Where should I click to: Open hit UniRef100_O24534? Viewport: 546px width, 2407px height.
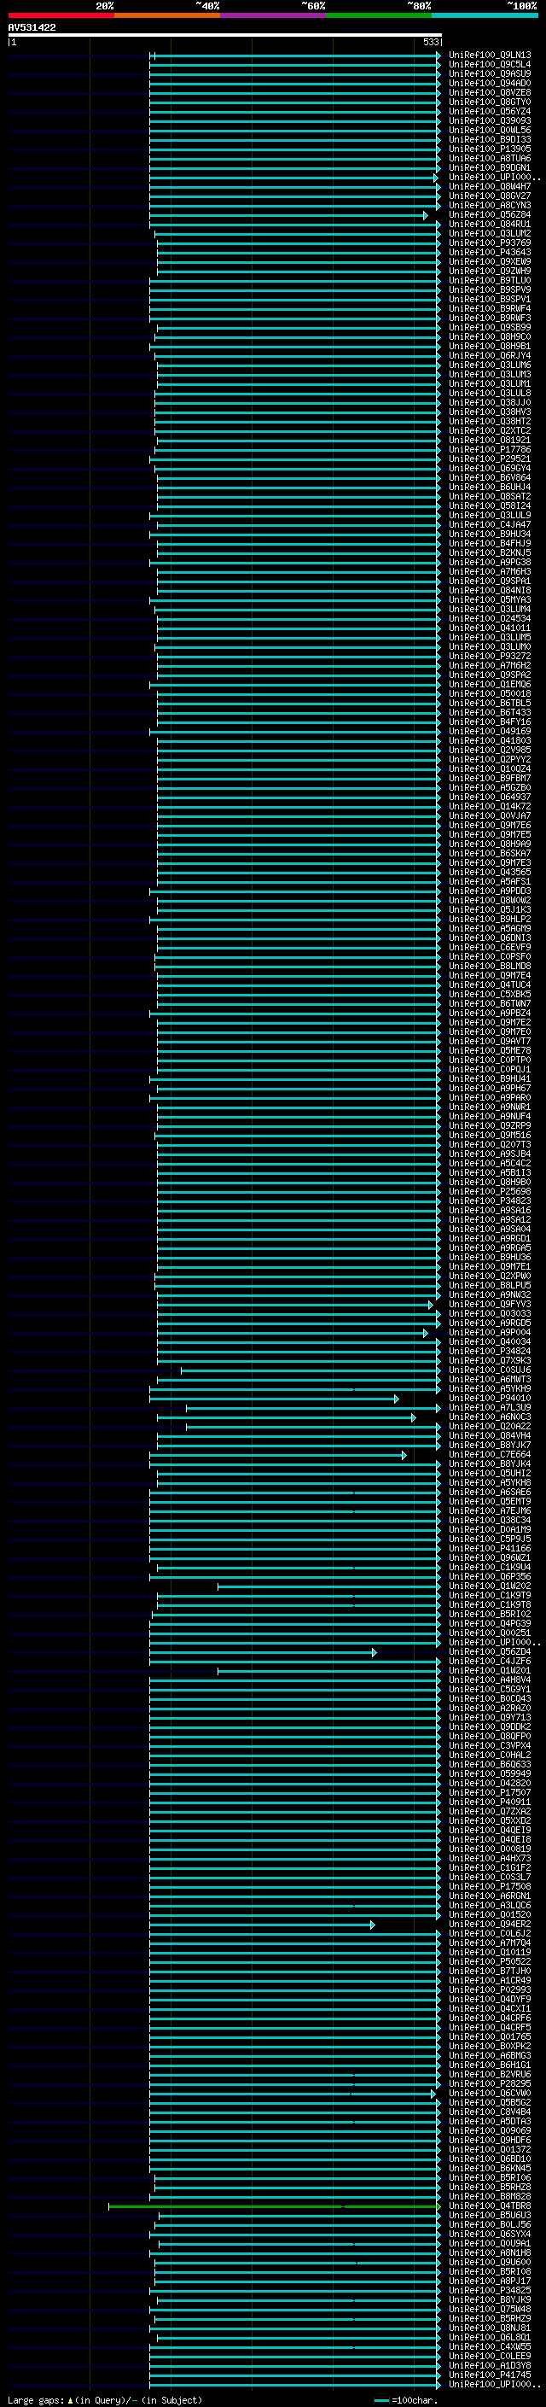(x=490, y=618)
